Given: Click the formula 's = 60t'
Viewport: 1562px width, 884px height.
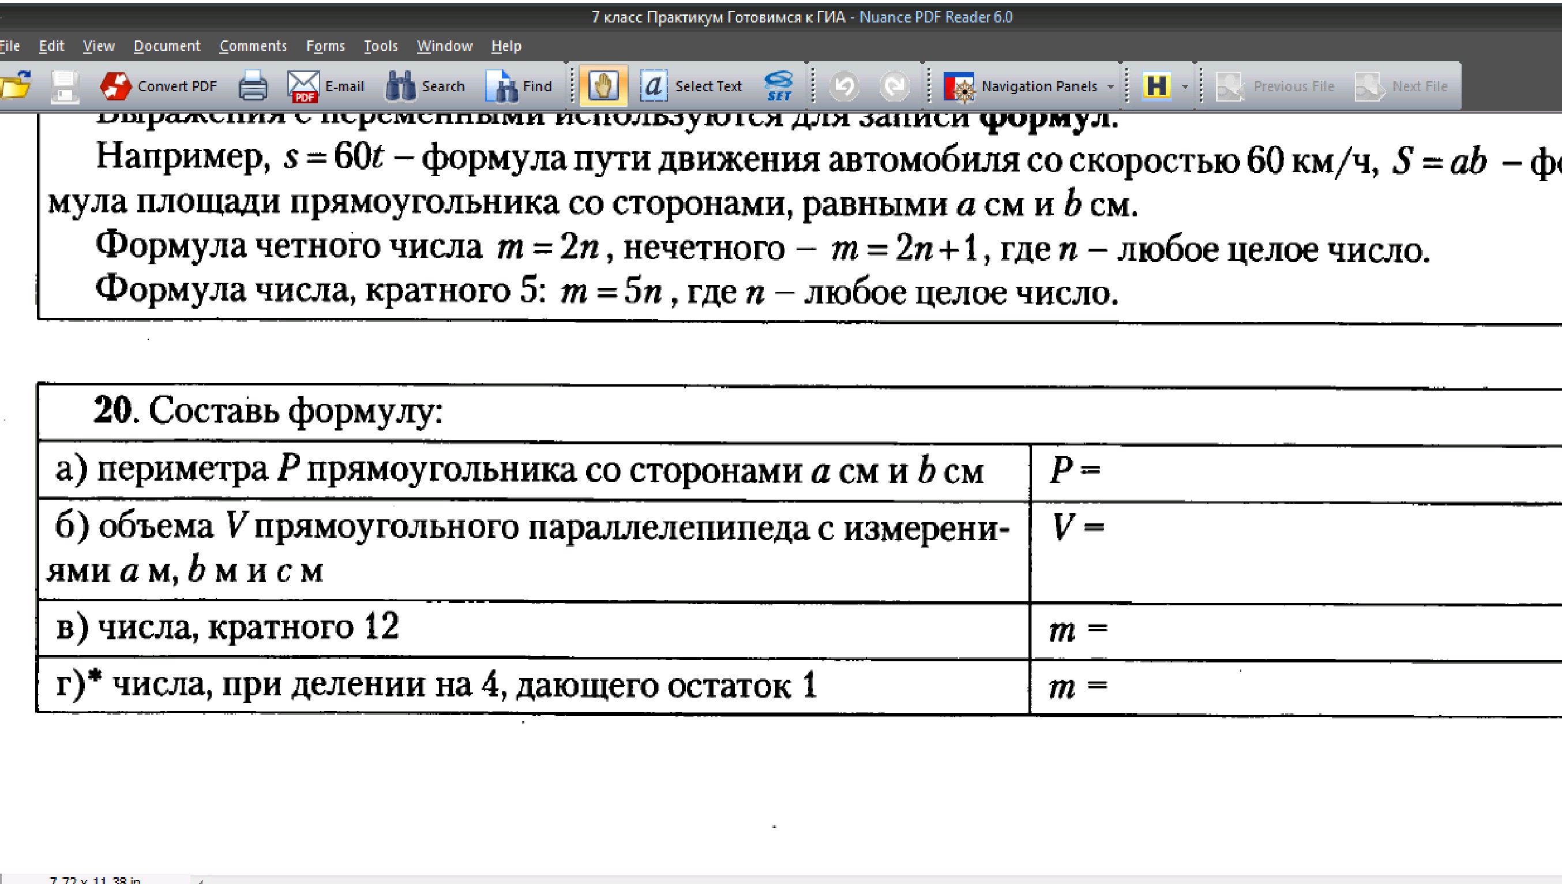Looking at the screenshot, I should coord(333,158).
